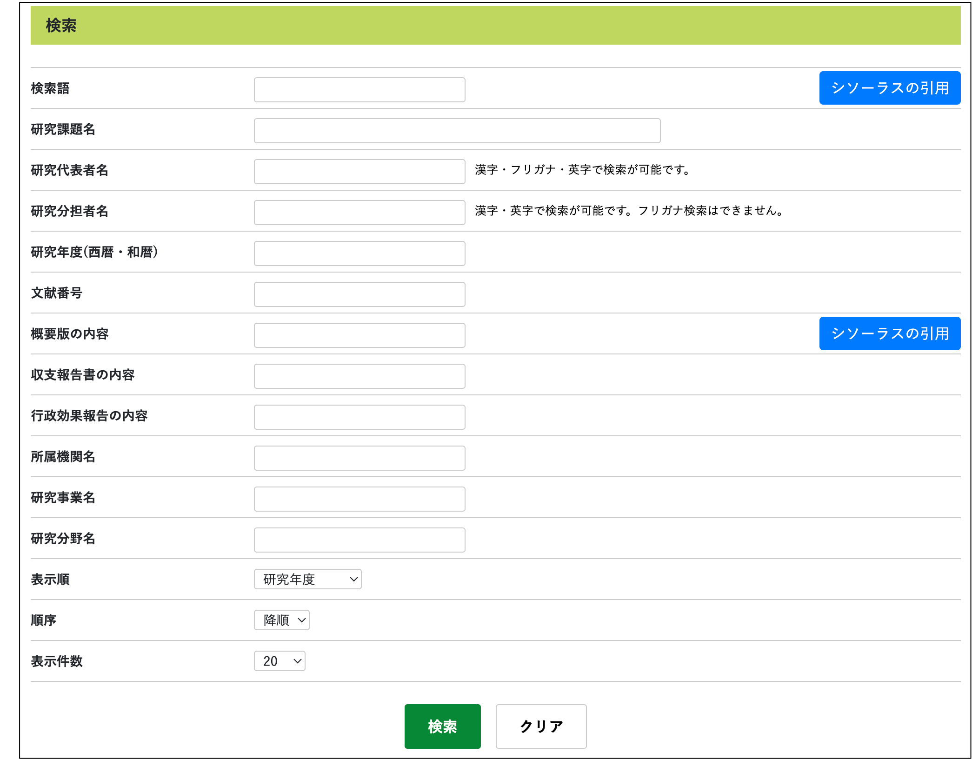Click the クリア button
The width and height of the screenshot is (972, 760).
pos(541,726)
